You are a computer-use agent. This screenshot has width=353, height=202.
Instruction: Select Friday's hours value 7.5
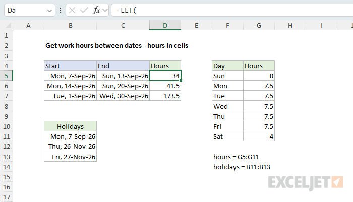(x=259, y=126)
